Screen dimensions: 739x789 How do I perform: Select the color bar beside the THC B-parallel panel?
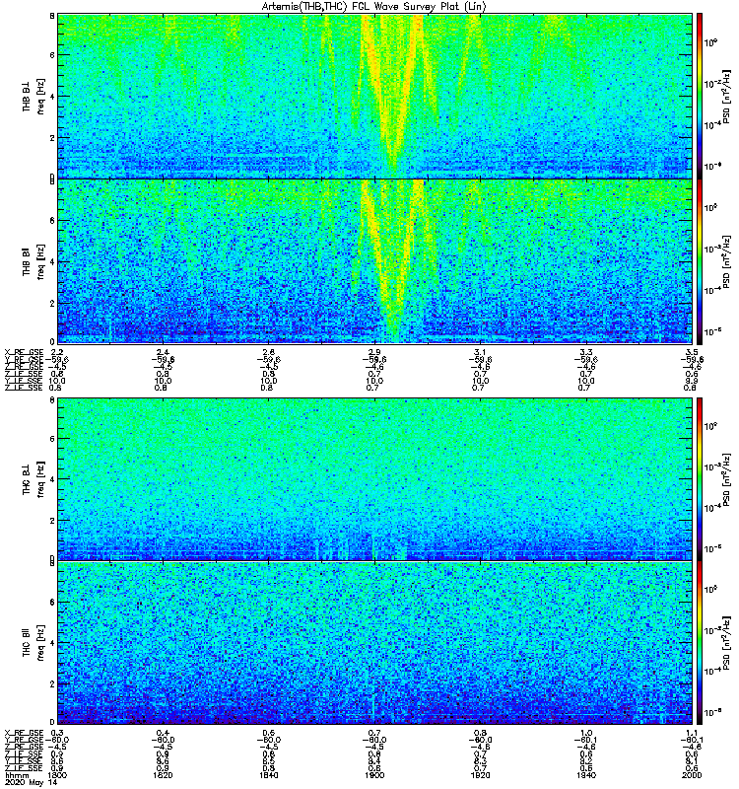coord(699,643)
